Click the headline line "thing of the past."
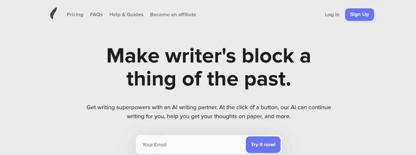The height and width of the screenshot is (155, 416). coord(208,79)
